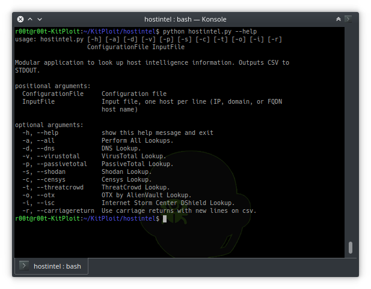The image size is (371, 289).
Task: Click the '-s, --shodan' option
Action: coord(44,171)
